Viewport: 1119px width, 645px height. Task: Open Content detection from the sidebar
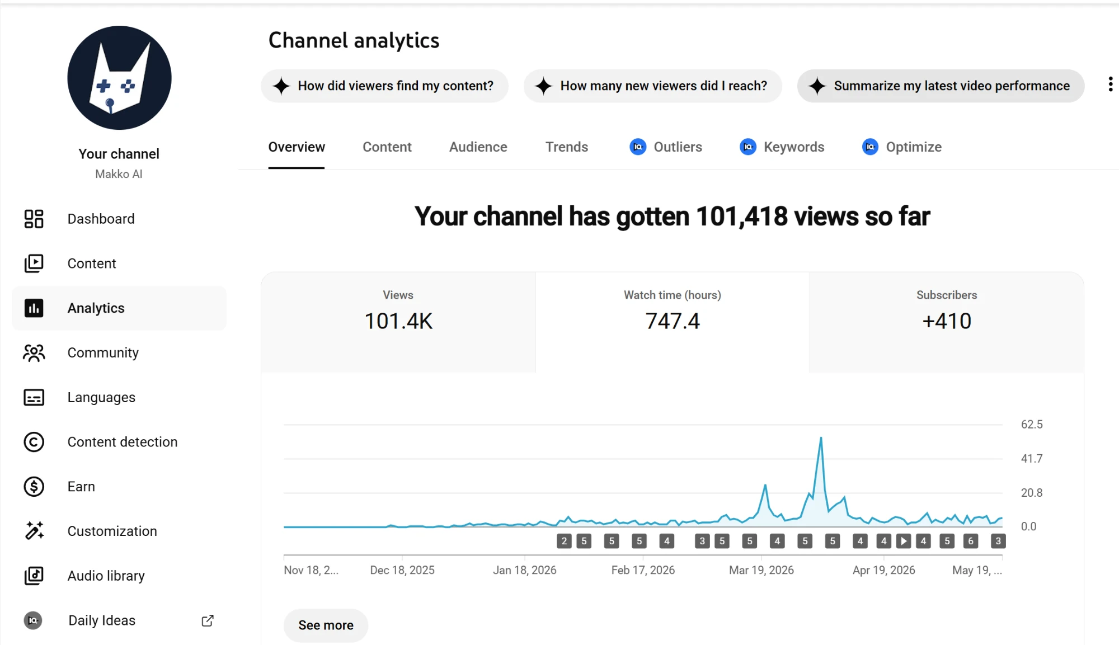tap(119, 442)
